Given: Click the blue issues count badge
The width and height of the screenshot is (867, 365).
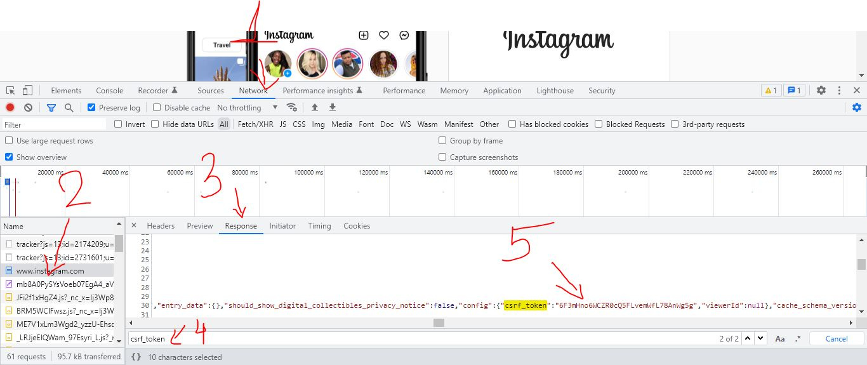Looking at the screenshot, I should click(x=795, y=91).
